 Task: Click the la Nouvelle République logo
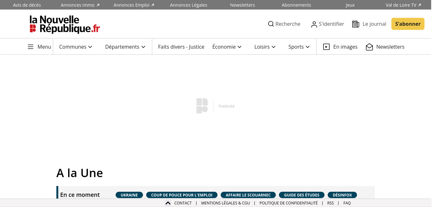tap(65, 24)
